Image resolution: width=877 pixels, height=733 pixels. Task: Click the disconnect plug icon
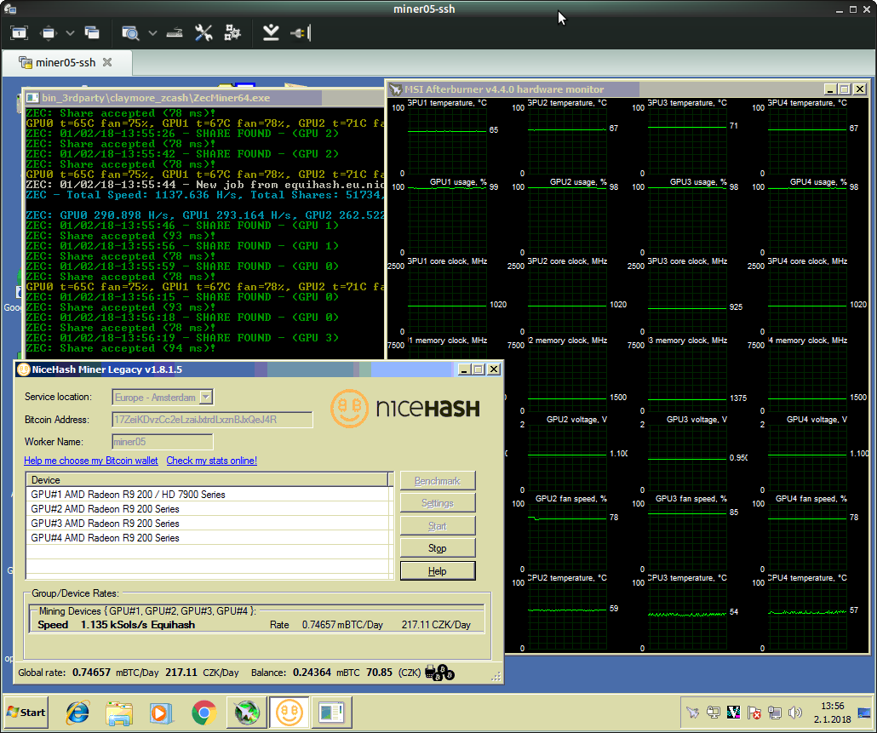301,33
